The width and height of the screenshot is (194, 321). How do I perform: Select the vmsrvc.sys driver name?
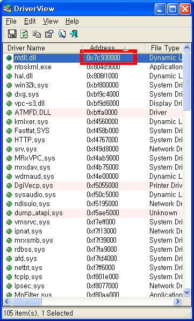pos(32,222)
